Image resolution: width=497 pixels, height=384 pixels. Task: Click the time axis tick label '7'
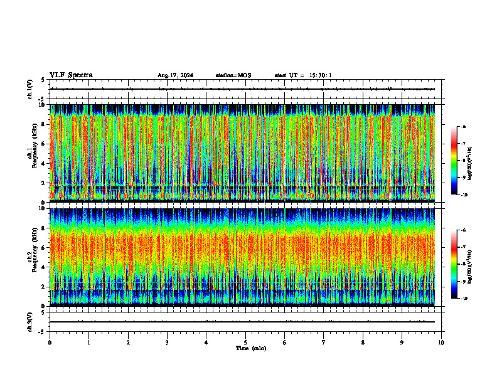[x=324, y=343]
